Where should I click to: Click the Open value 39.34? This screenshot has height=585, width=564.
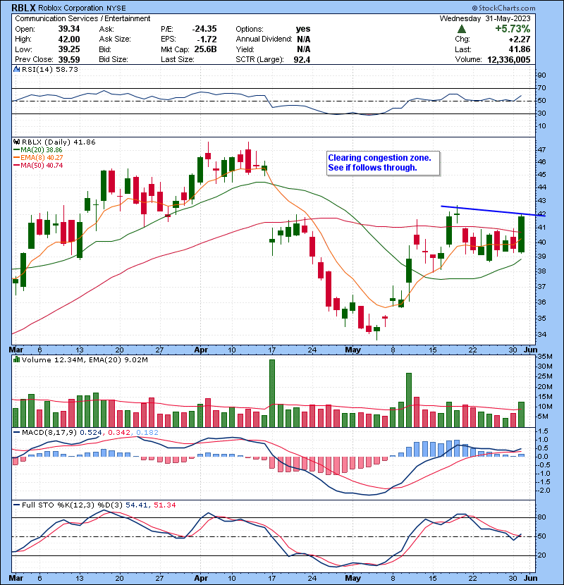click(x=68, y=29)
